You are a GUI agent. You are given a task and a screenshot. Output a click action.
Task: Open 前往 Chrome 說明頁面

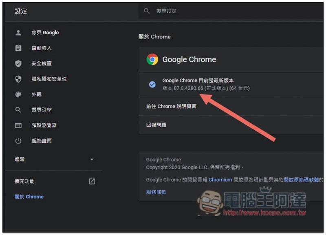coord(171,106)
